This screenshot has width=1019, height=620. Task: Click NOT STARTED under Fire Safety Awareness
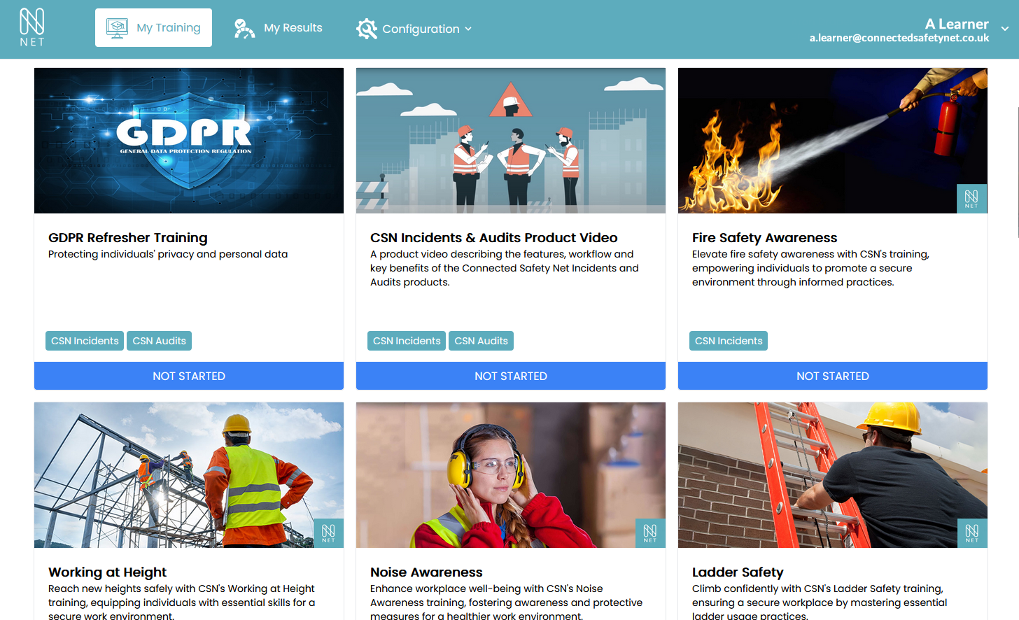point(833,376)
